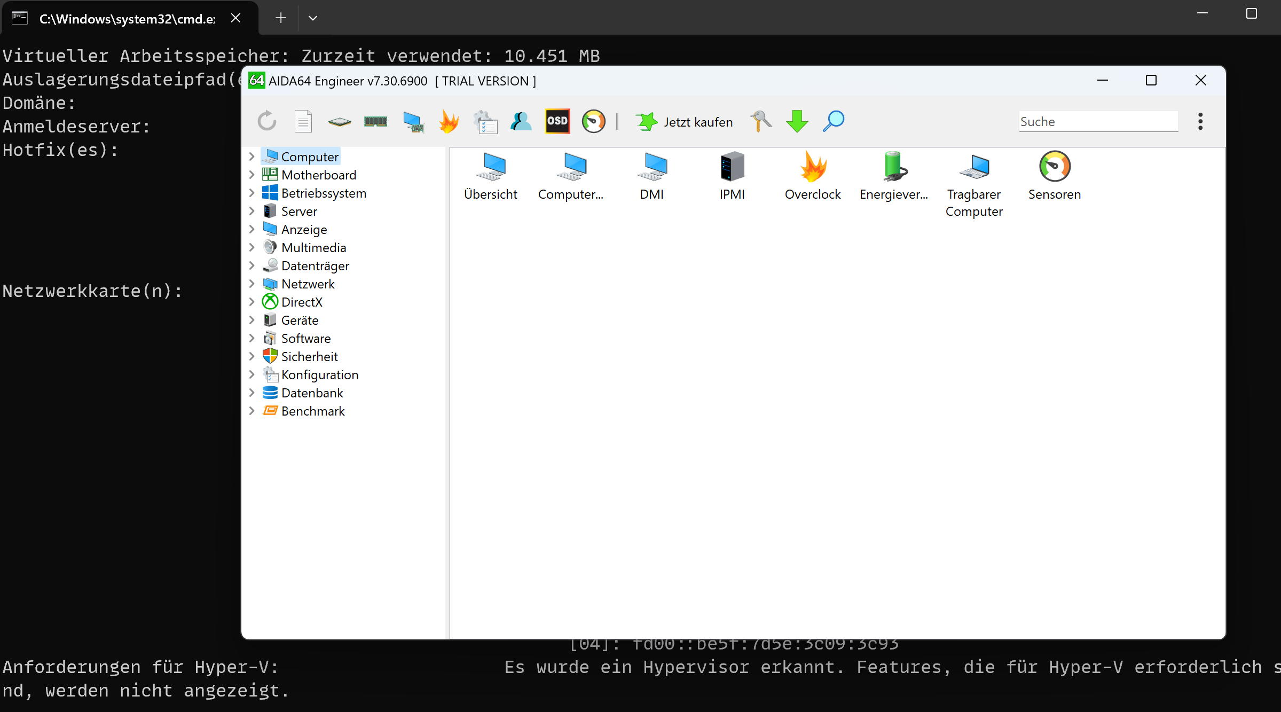Open the system stability test flame icon

pyautogui.click(x=449, y=122)
